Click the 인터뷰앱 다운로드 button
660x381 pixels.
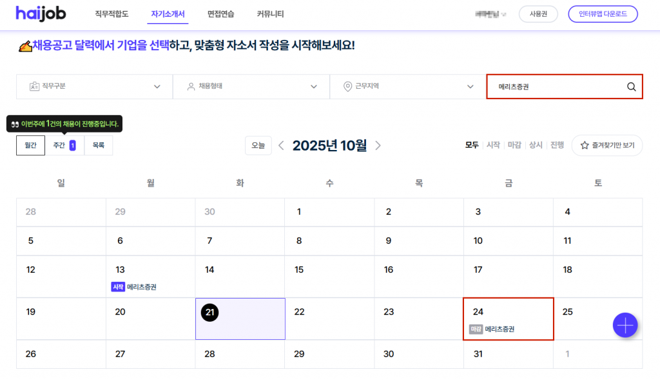pos(603,14)
